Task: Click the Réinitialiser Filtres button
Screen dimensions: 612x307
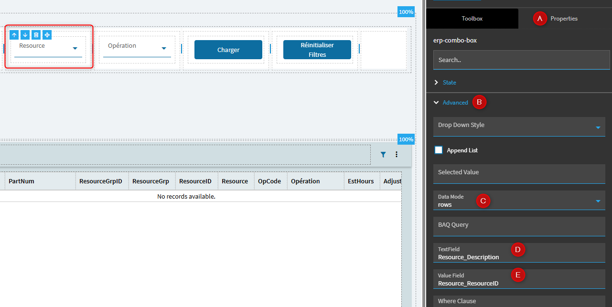Action: pyautogui.click(x=317, y=50)
